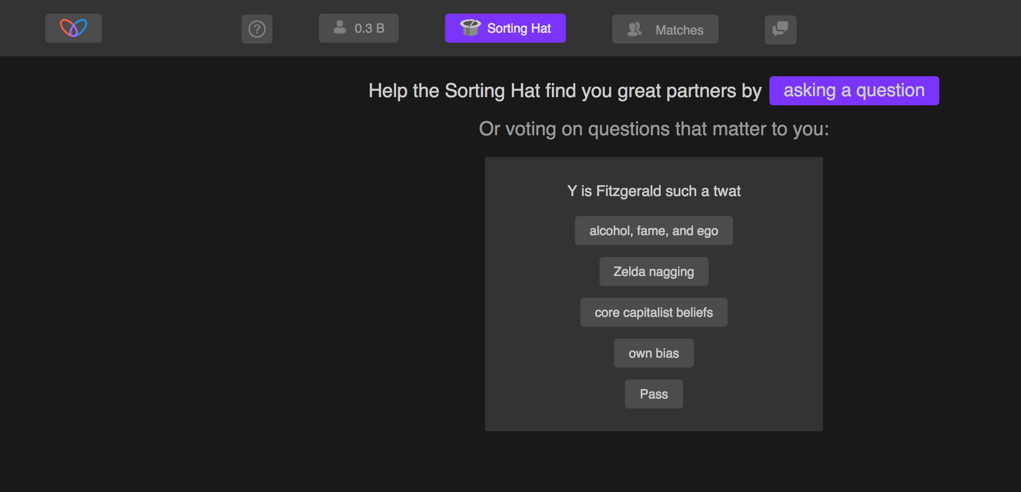Click the 'Or voting on questions' subtitle text
The width and height of the screenshot is (1021, 492).
tap(654, 129)
